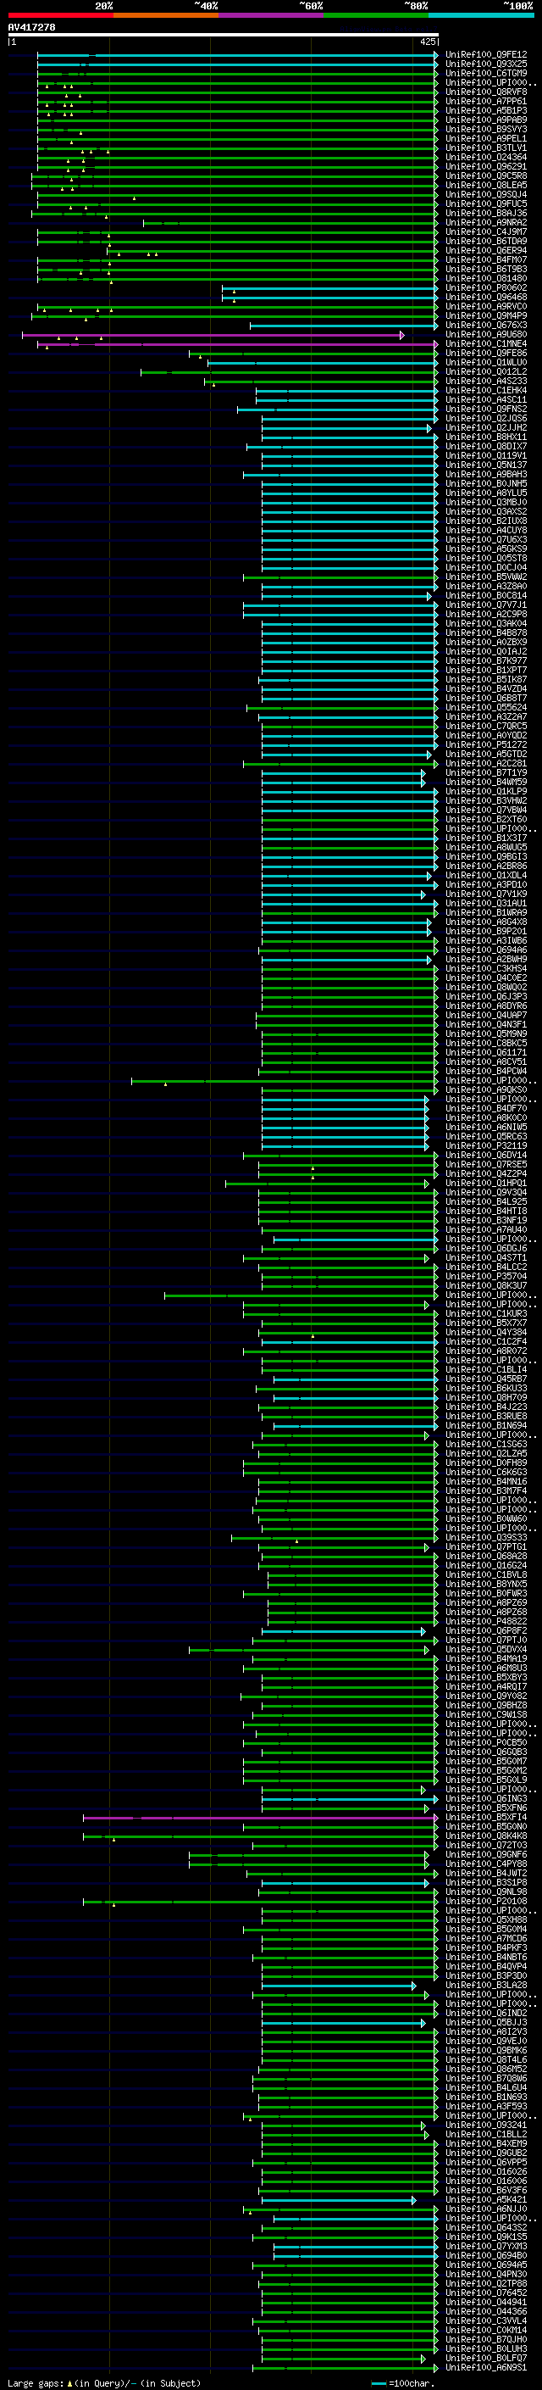Select hit label UniRef100_A9PEL1
This screenshot has height=2390, width=542.
[486, 138]
